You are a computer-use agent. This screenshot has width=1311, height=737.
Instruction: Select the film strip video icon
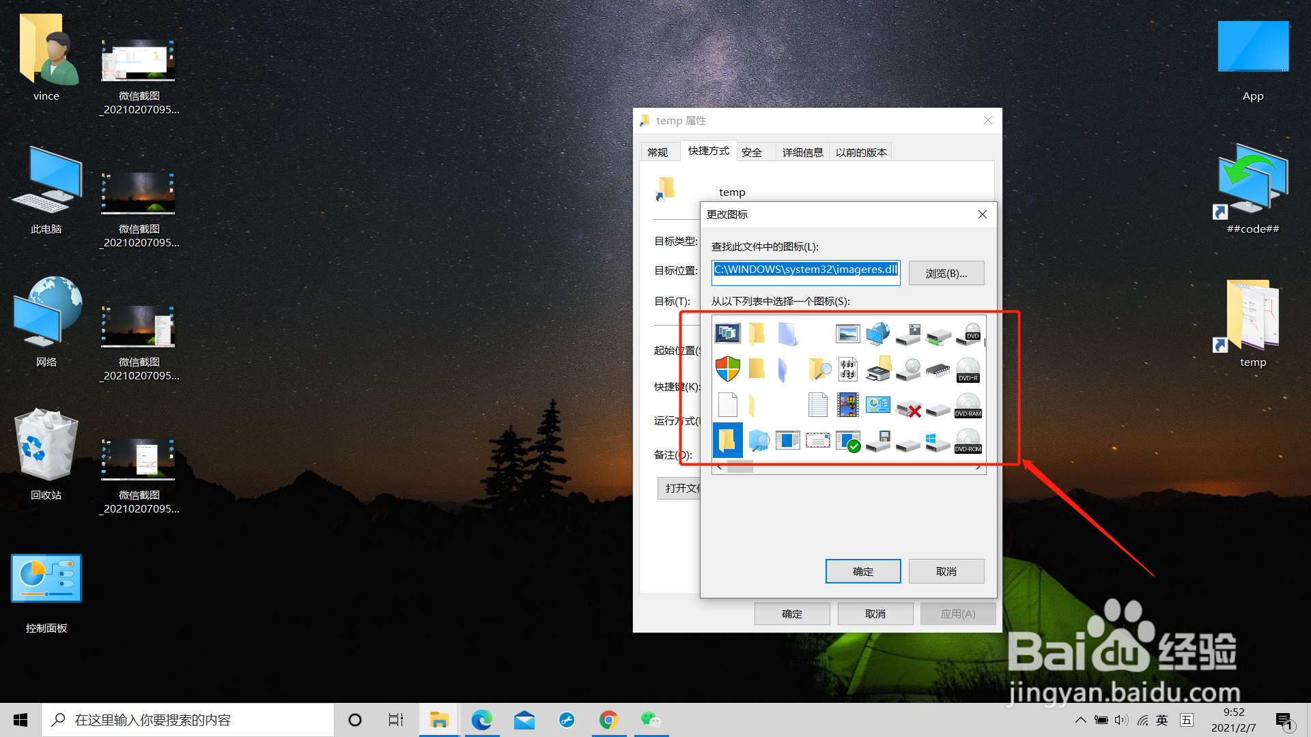847,405
